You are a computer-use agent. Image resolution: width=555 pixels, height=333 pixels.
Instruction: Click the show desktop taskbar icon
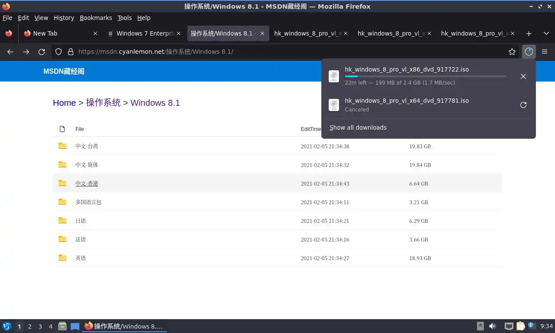(75, 326)
